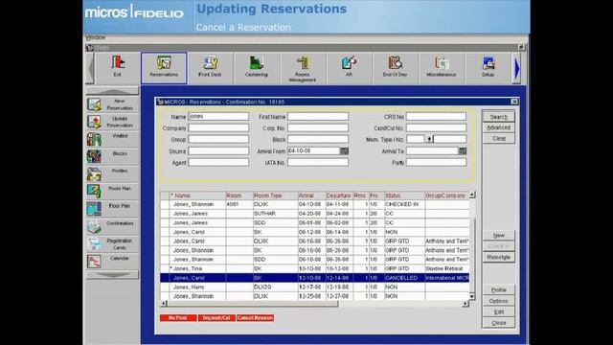
Task: Open the Waitlist sidebar item
Action: tap(113, 139)
